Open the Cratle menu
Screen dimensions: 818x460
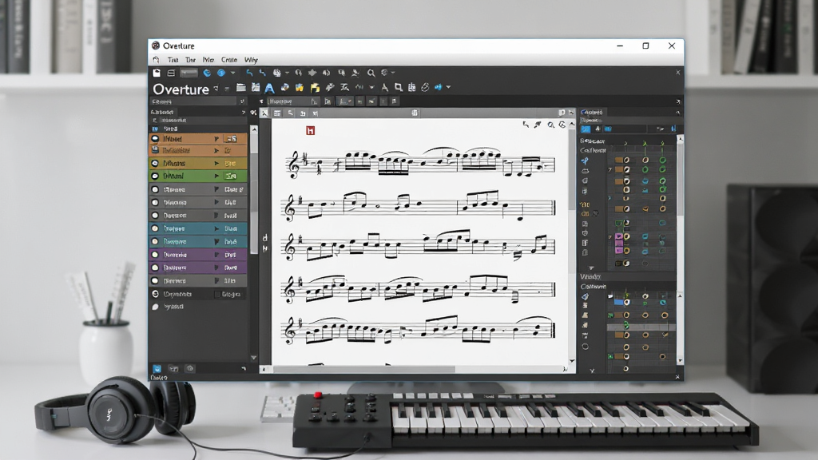click(229, 60)
